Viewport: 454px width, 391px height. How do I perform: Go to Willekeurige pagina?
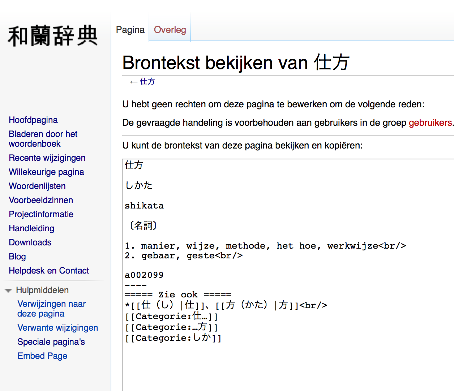[x=46, y=172]
